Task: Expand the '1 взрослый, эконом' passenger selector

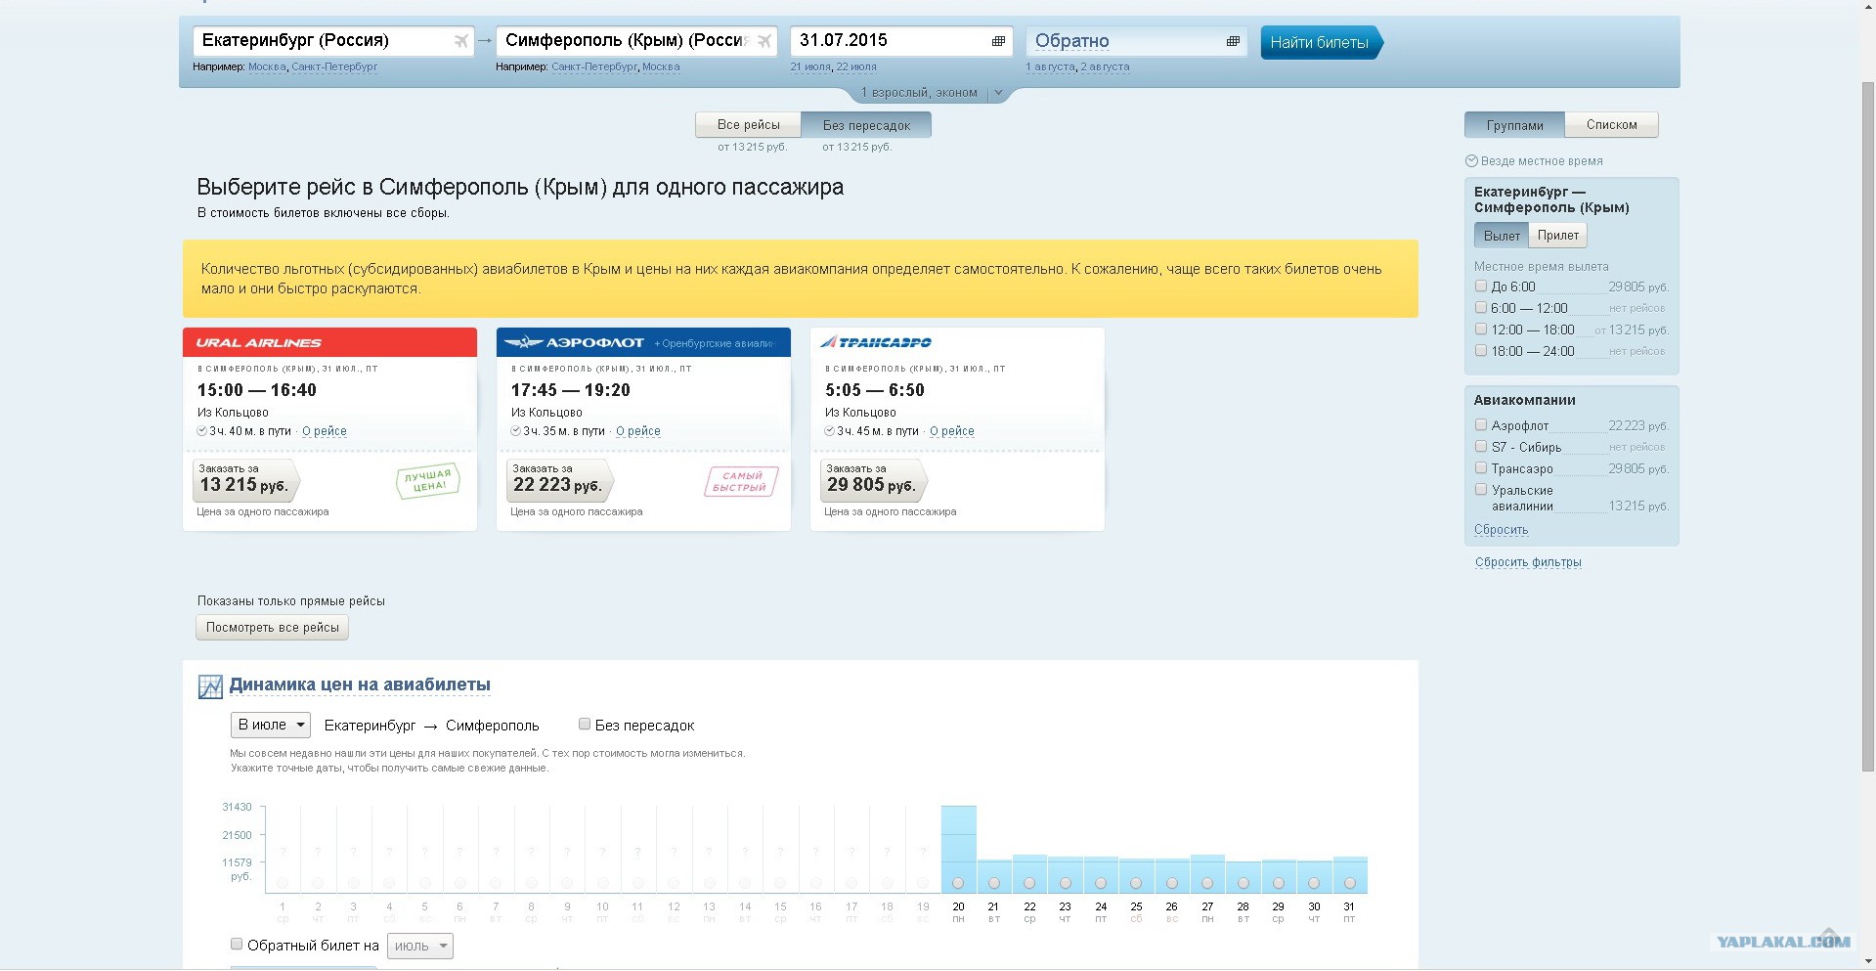Action: tap(932, 93)
